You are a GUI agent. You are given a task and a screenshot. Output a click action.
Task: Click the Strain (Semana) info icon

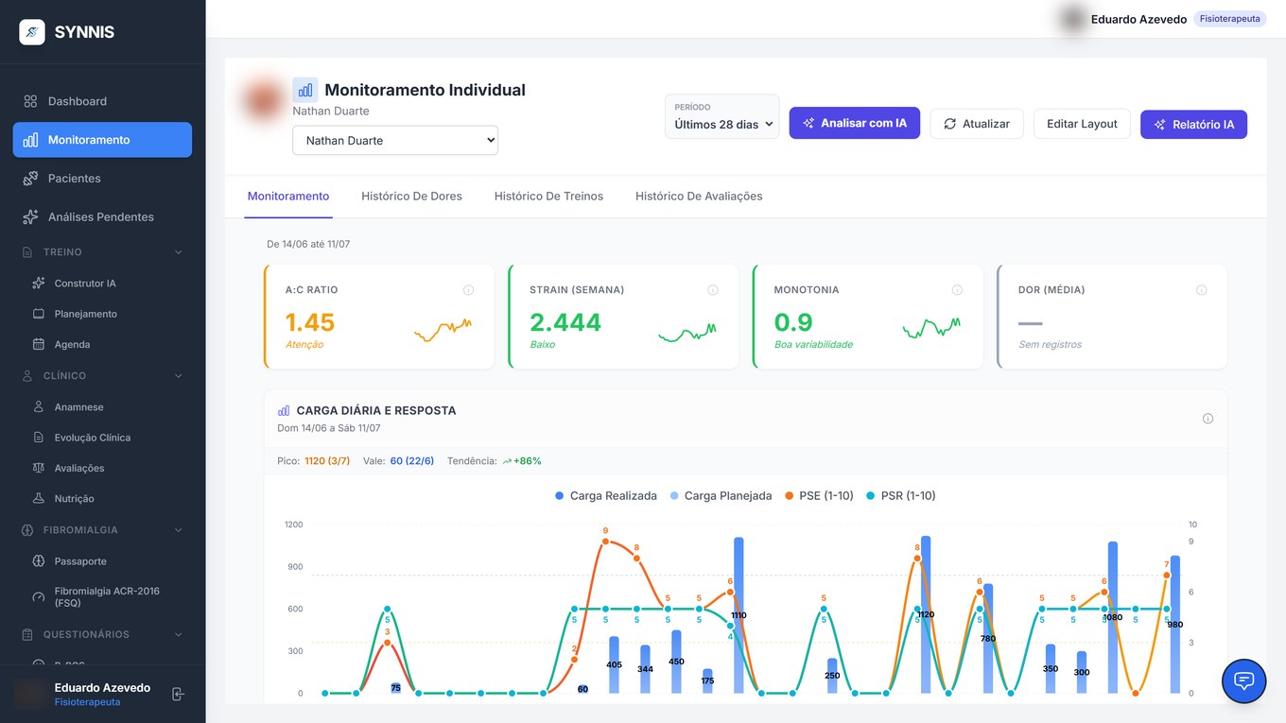713,290
